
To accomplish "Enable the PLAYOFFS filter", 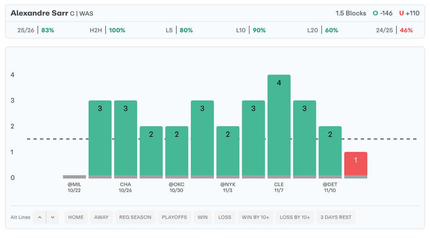I will coord(174,217).
